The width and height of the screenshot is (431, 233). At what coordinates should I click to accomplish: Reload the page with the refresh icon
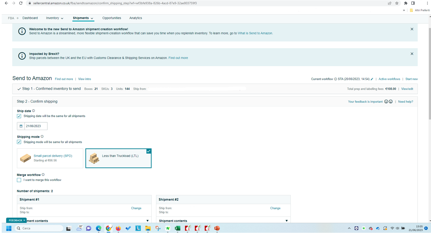[x=21, y=3]
